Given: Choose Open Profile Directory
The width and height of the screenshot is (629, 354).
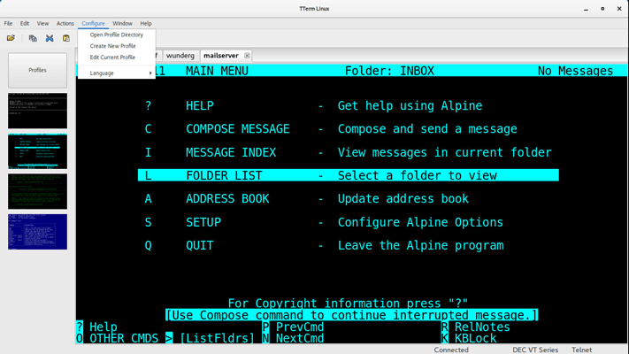Looking at the screenshot, I should point(116,35).
